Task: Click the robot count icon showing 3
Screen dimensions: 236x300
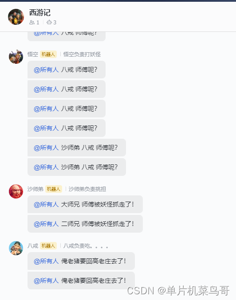Action: pyautogui.click(x=49, y=23)
